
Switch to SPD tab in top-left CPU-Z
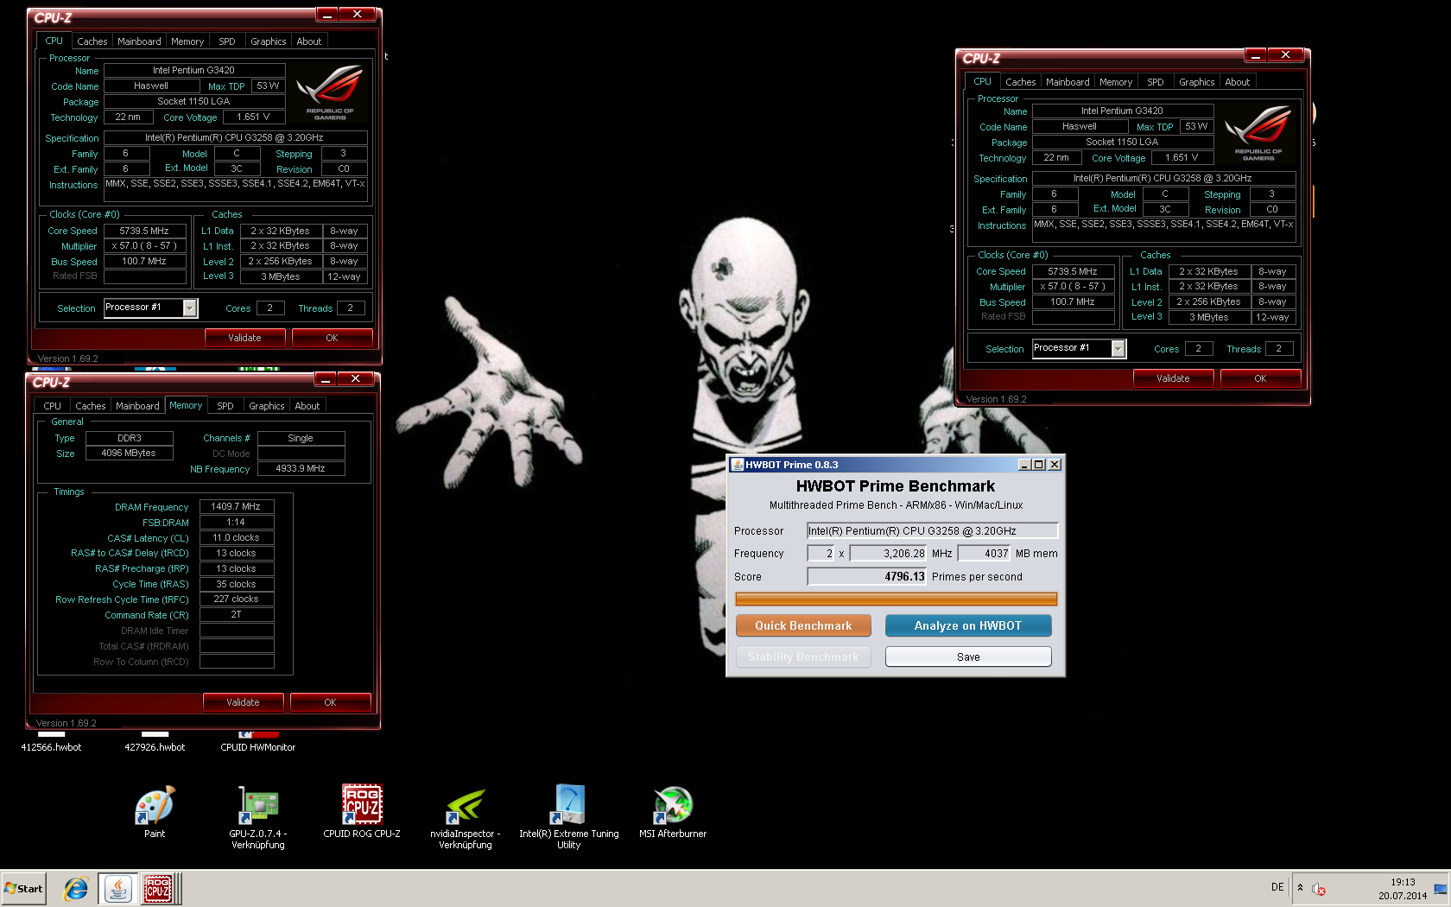pyautogui.click(x=227, y=41)
